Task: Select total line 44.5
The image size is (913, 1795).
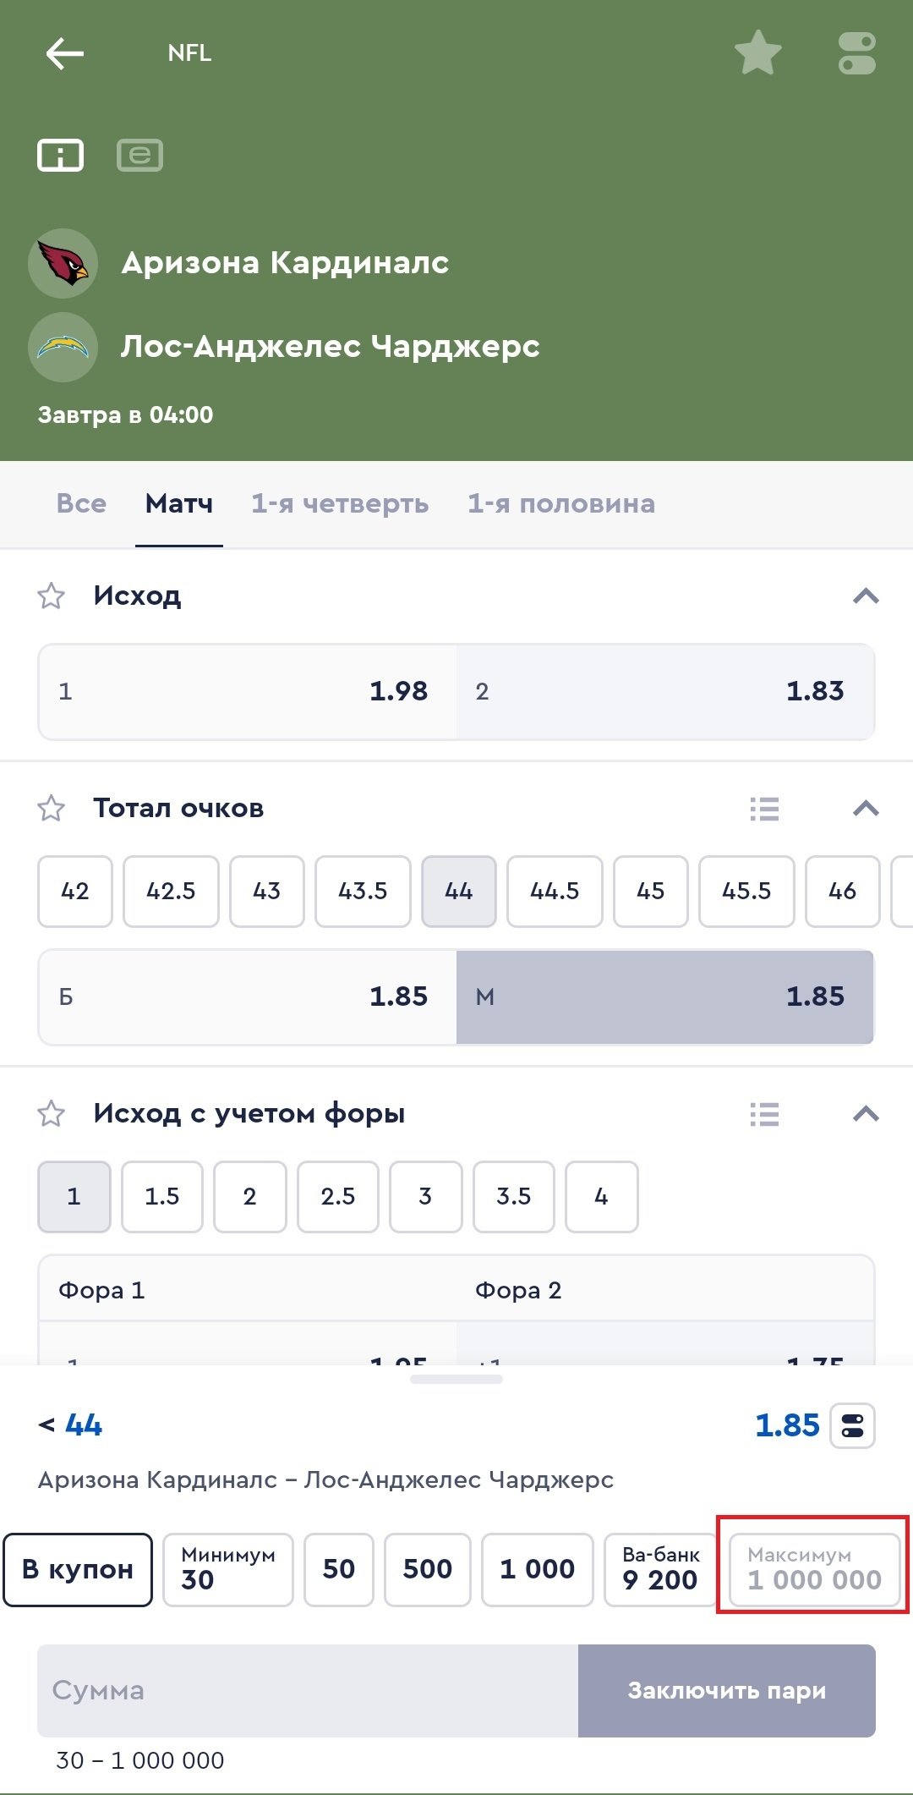Action: click(x=555, y=892)
